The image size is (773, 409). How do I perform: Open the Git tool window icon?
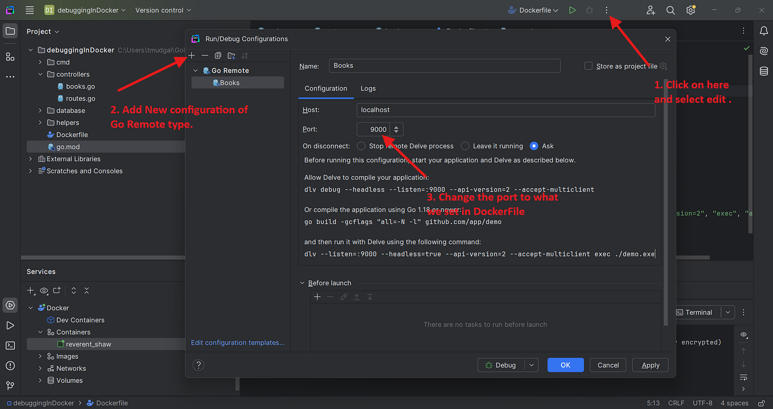tap(10, 385)
